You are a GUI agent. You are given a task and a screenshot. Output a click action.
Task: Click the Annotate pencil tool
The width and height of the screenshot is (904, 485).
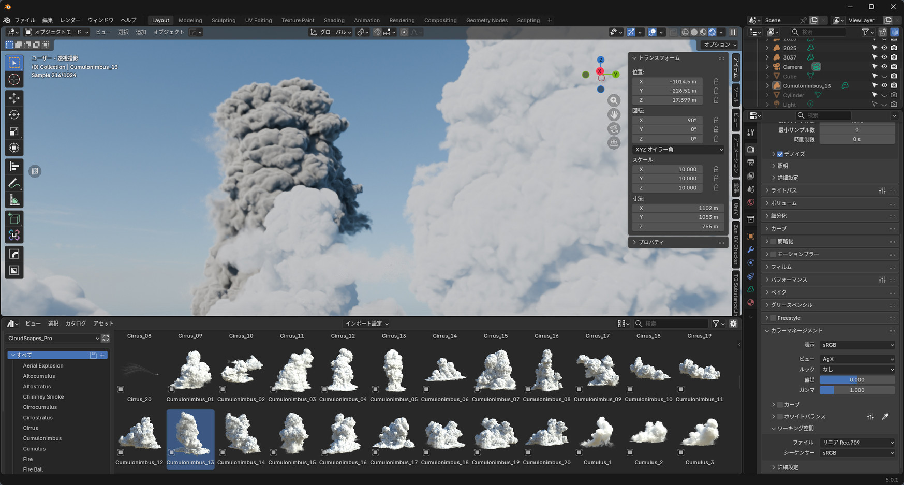pyautogui.click(x=14, y=184)
